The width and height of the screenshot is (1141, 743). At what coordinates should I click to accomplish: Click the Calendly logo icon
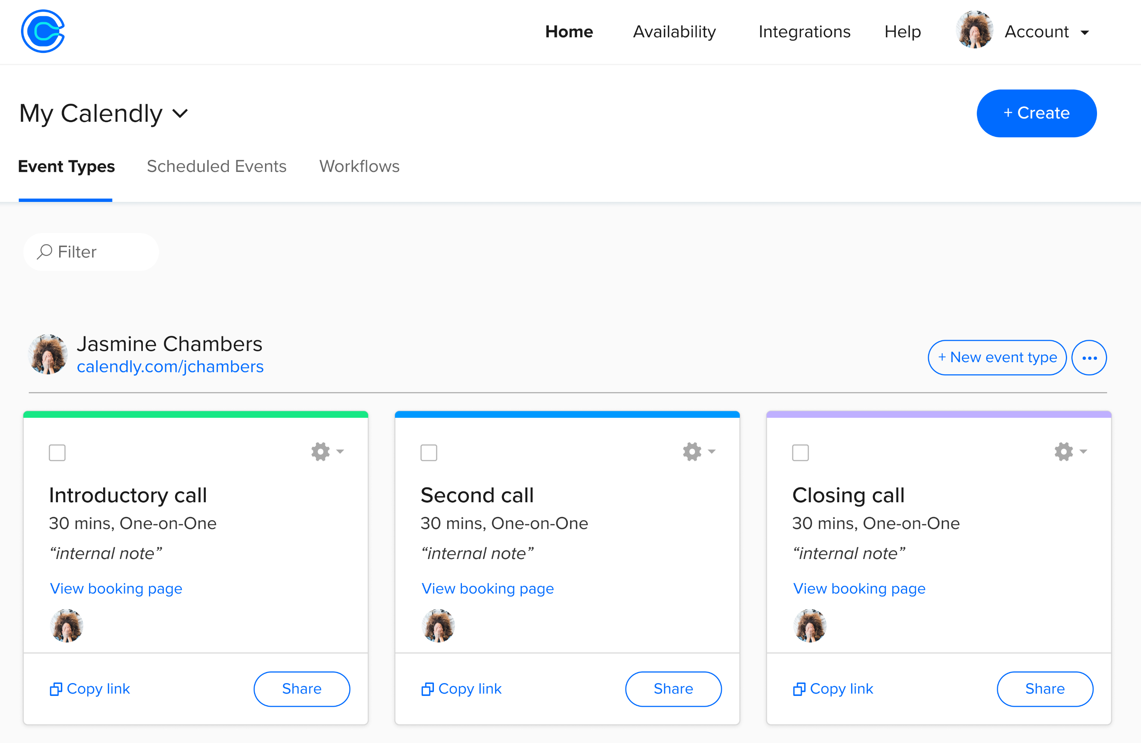click(43, 31)
